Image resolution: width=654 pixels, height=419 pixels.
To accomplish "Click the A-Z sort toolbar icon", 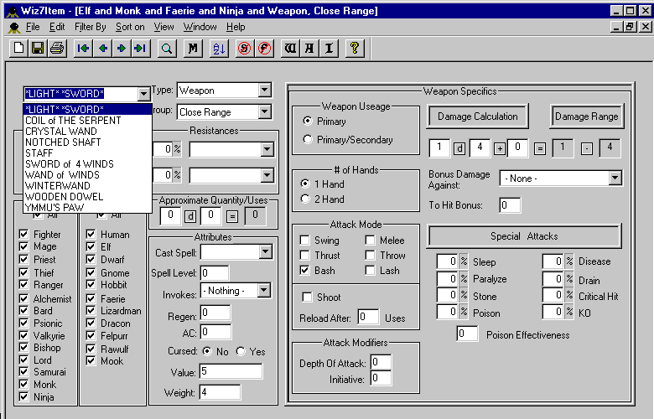I will (x=219, y=49).
